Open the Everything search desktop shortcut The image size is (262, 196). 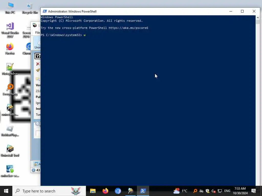click(x=10, y=90)
